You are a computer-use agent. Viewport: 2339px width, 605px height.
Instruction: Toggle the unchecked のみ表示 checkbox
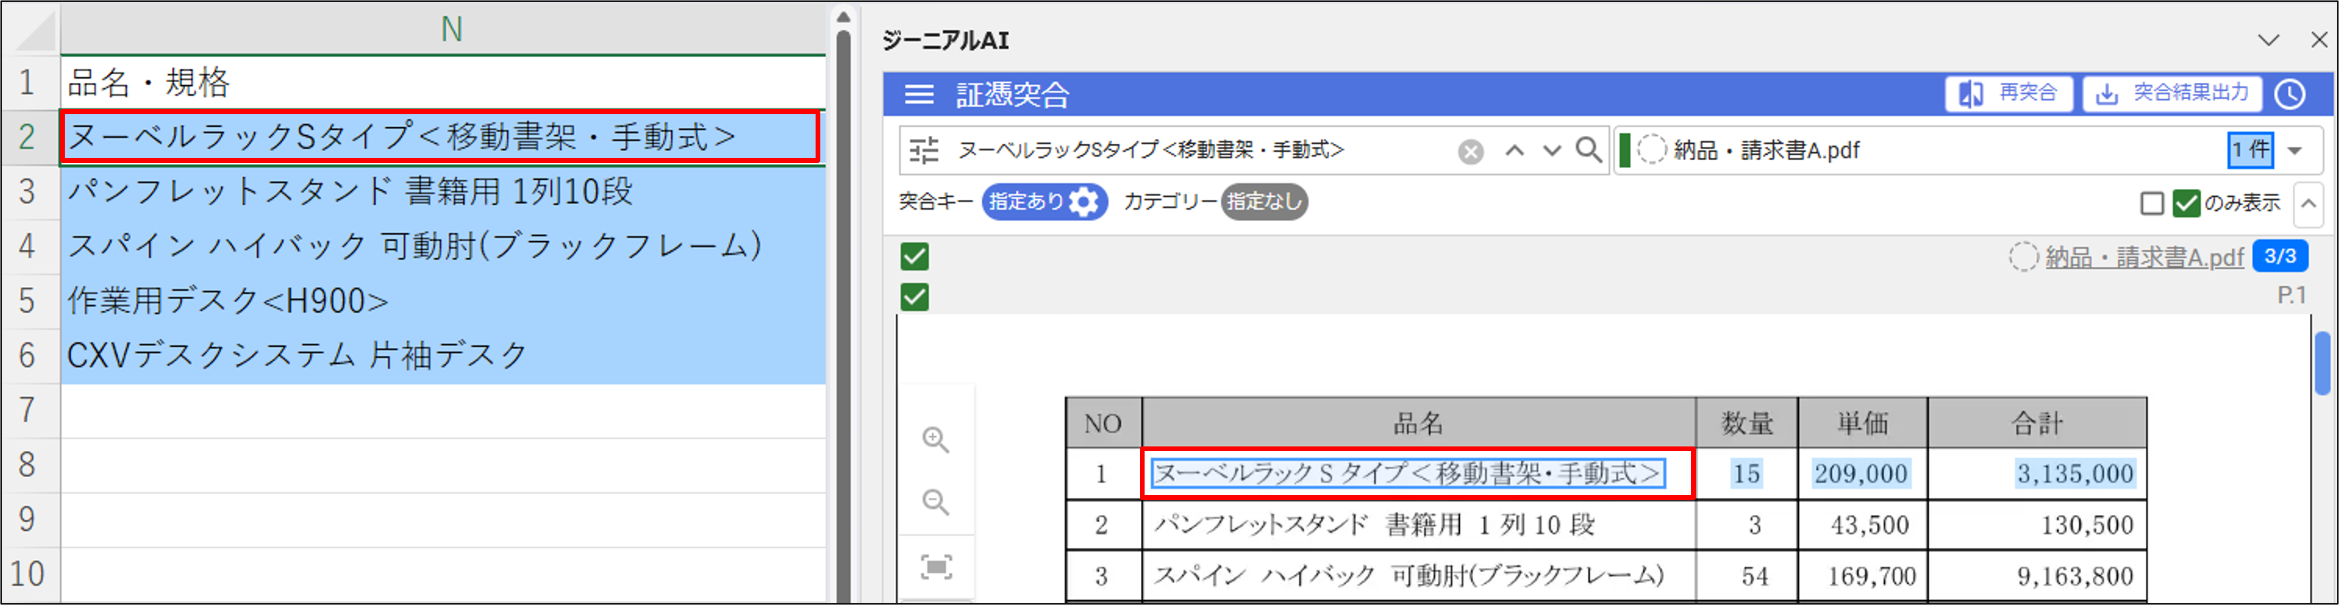click(x=2151, y=203)
